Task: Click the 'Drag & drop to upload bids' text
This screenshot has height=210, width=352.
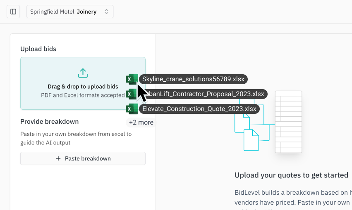Action: pyautogui.click(x=83, y=87)
